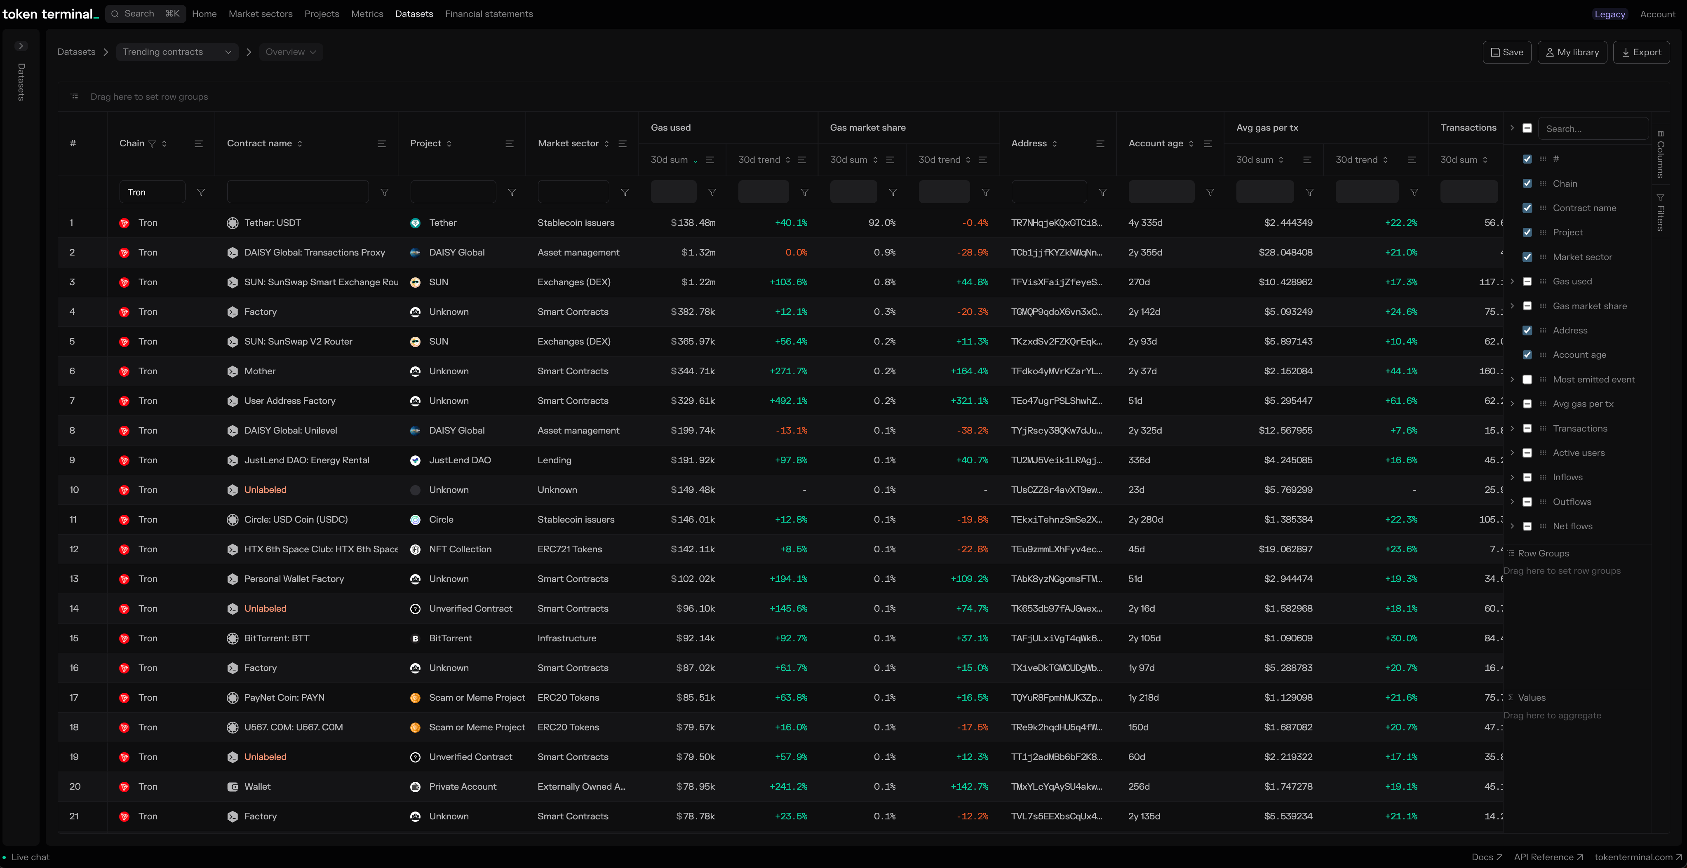Open the API Reference link
Viewport: 1687px width, 868px height.
pos(1548,857)
